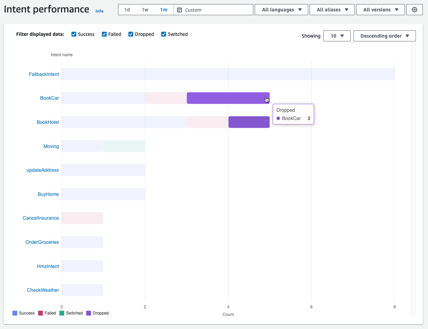
Task: Click the Info link beside the title
Action: [x=99, y=11]
